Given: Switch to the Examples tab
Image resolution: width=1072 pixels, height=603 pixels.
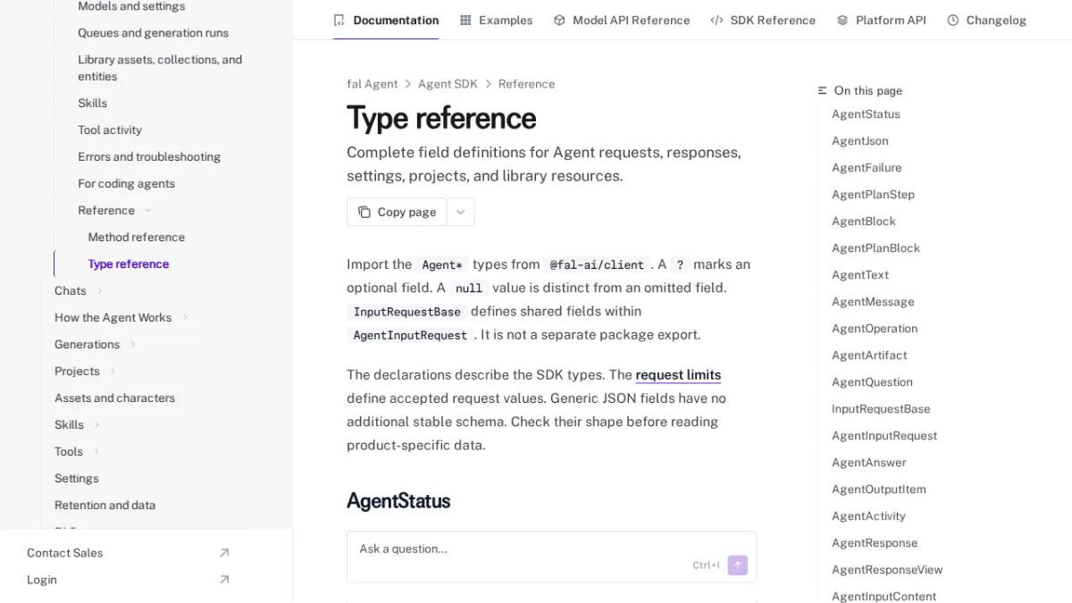Looking at the screenshot, I should (497, 20).
